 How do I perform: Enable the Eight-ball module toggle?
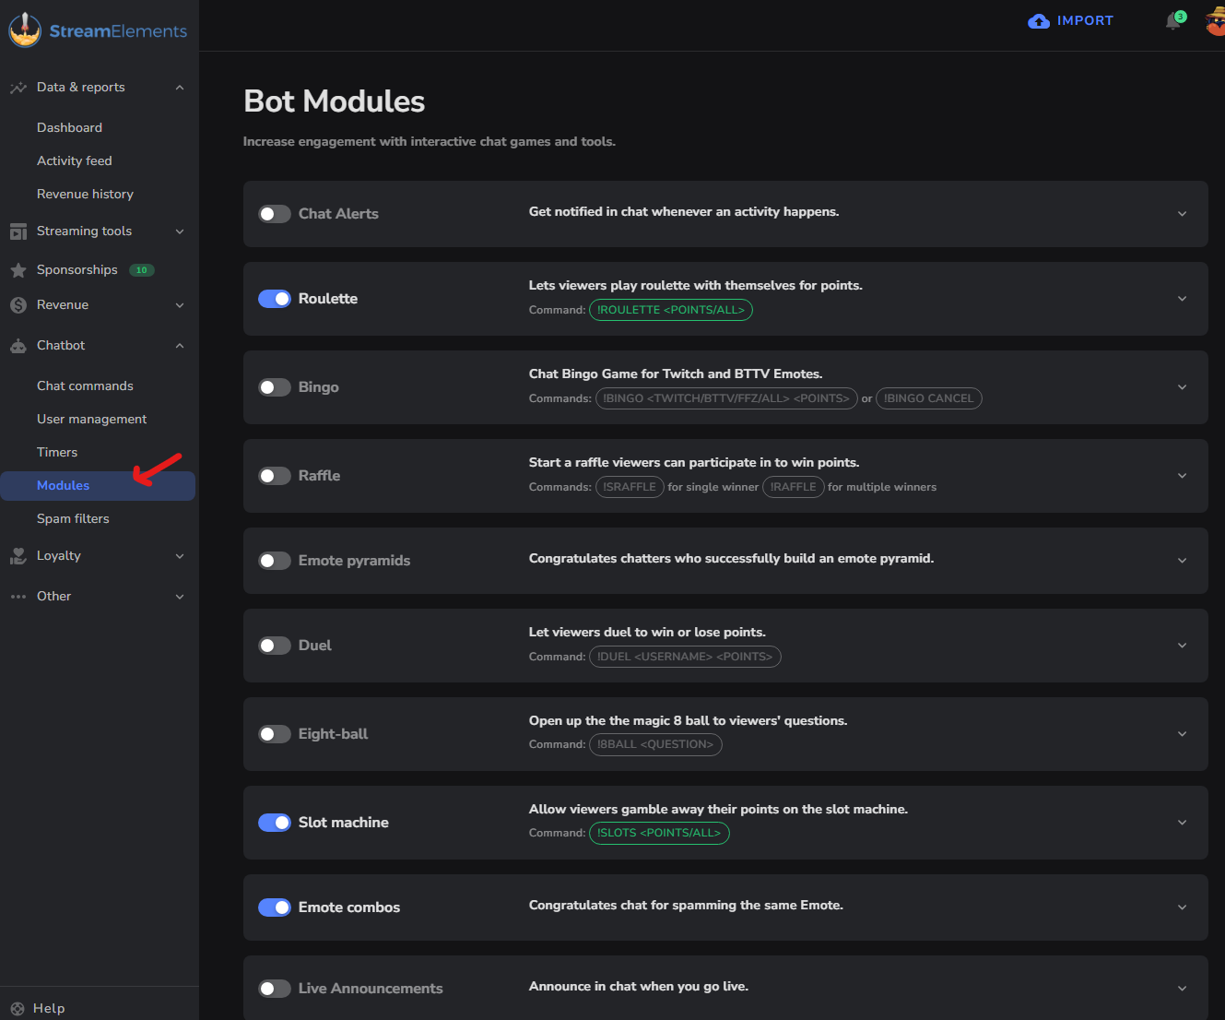coord(275,734)
